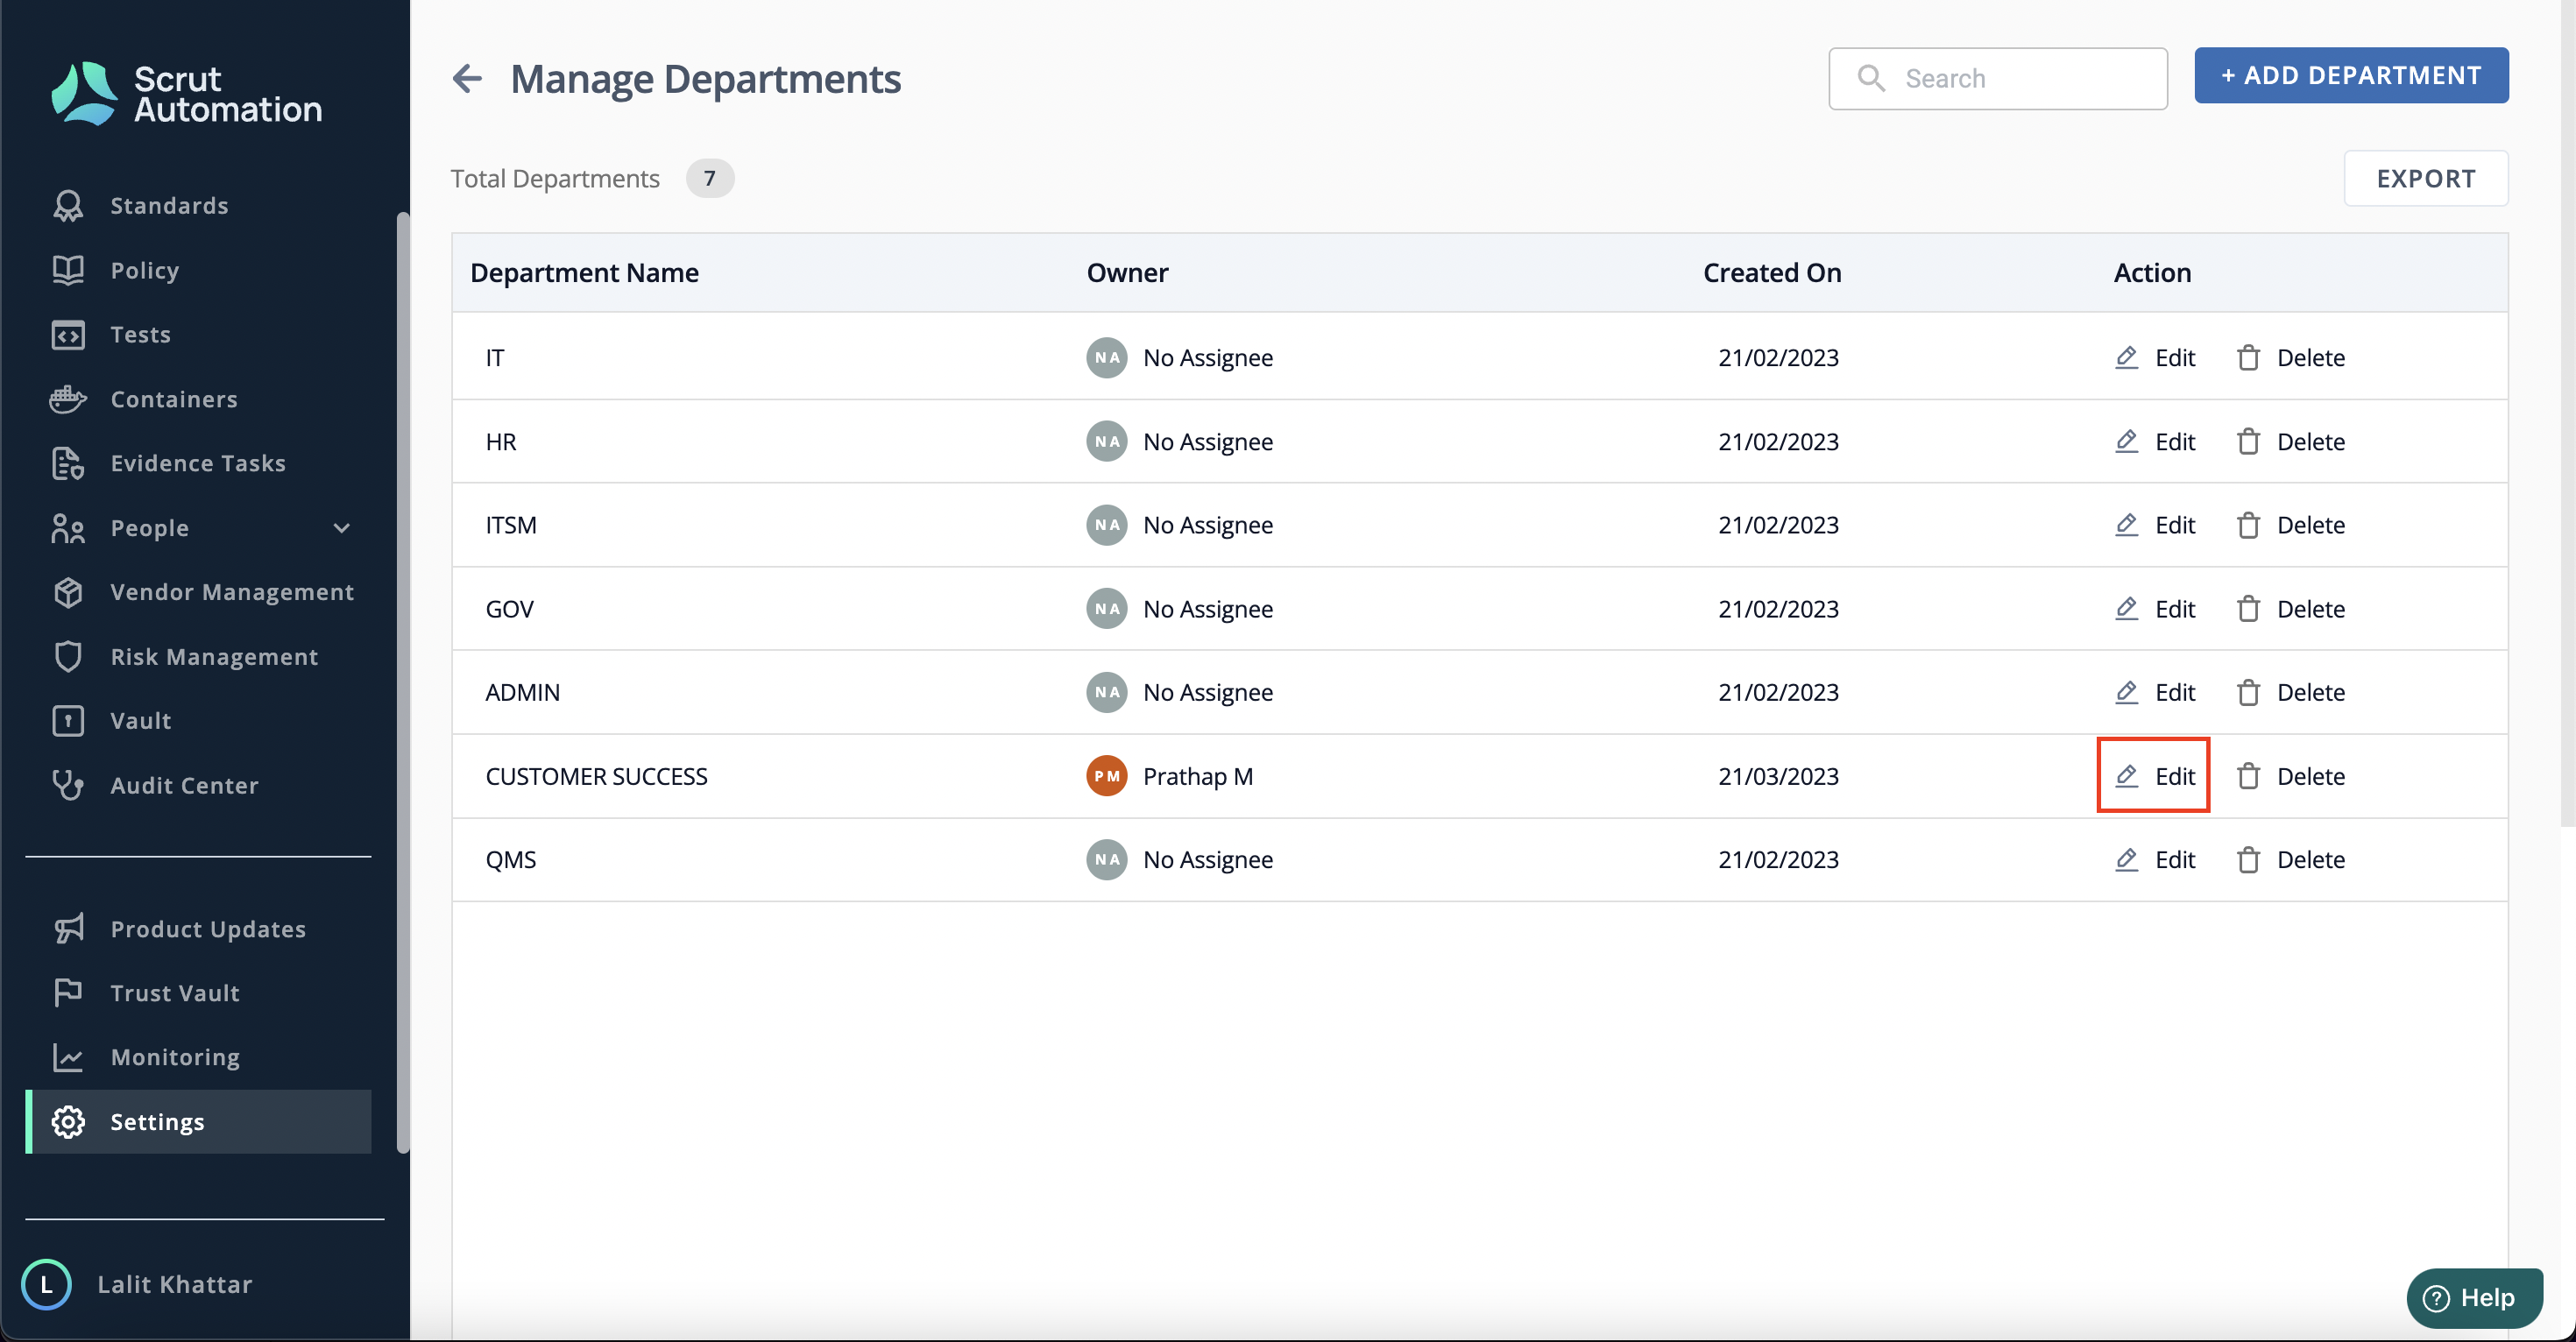Screen dimensions: 2576x1342
Task: Open the Policy section
Action: pos(144,270)
